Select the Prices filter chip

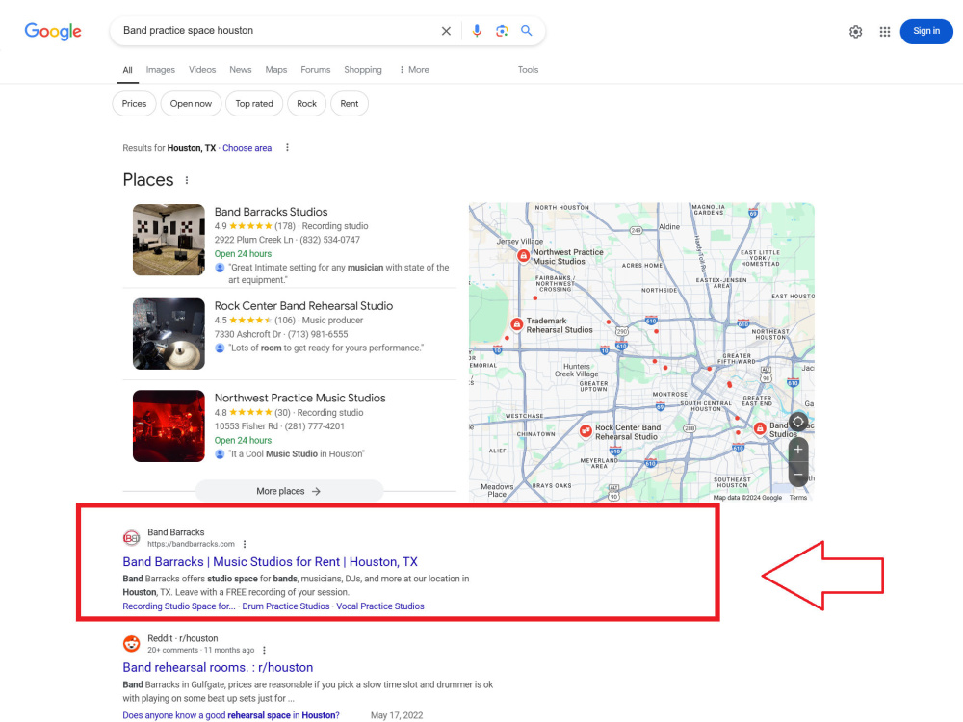click(134, 104)
